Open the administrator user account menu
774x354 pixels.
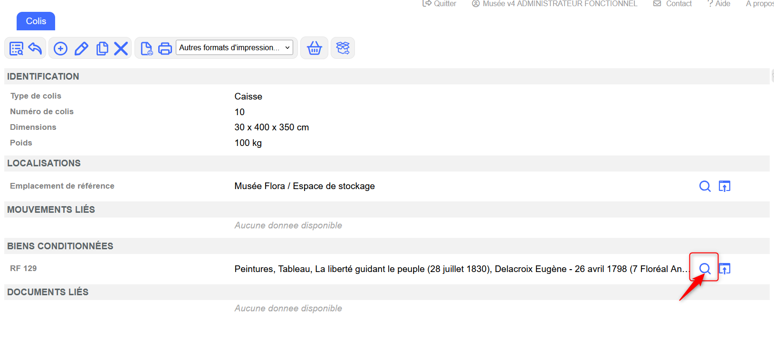(x=554, y=4)
